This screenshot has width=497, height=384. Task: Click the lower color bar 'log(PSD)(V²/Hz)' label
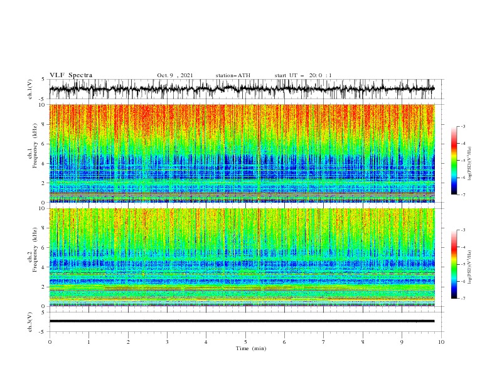pos(470,267)
